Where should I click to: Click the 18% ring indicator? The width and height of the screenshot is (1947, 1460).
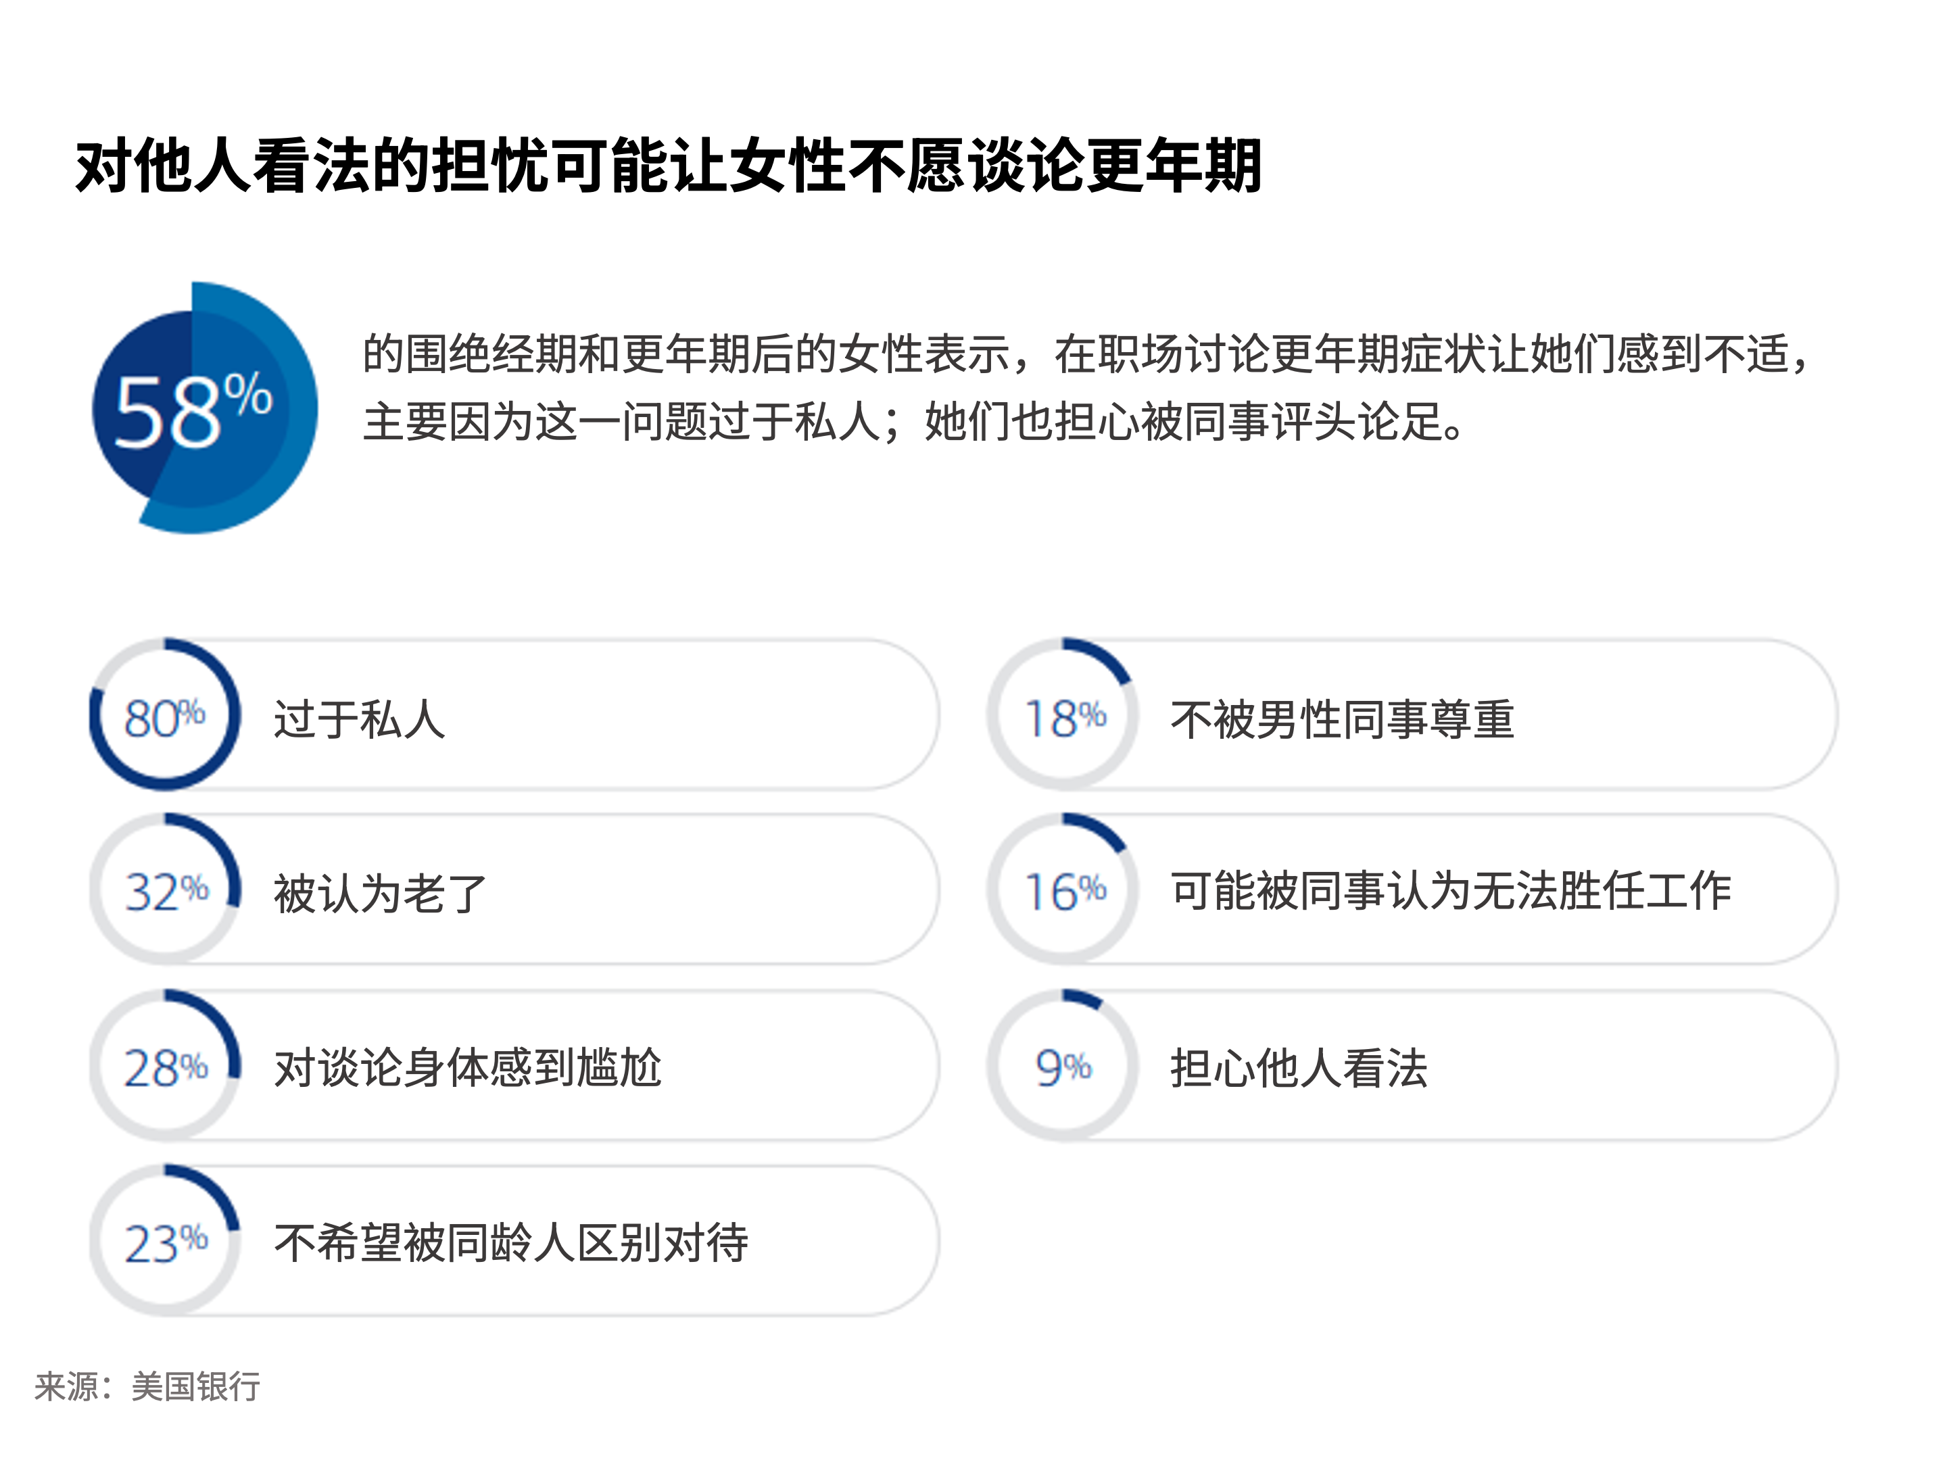(1063, 714)
